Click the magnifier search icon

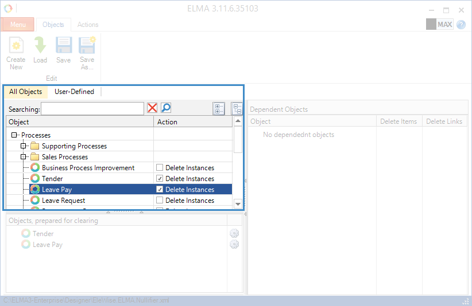166,108
